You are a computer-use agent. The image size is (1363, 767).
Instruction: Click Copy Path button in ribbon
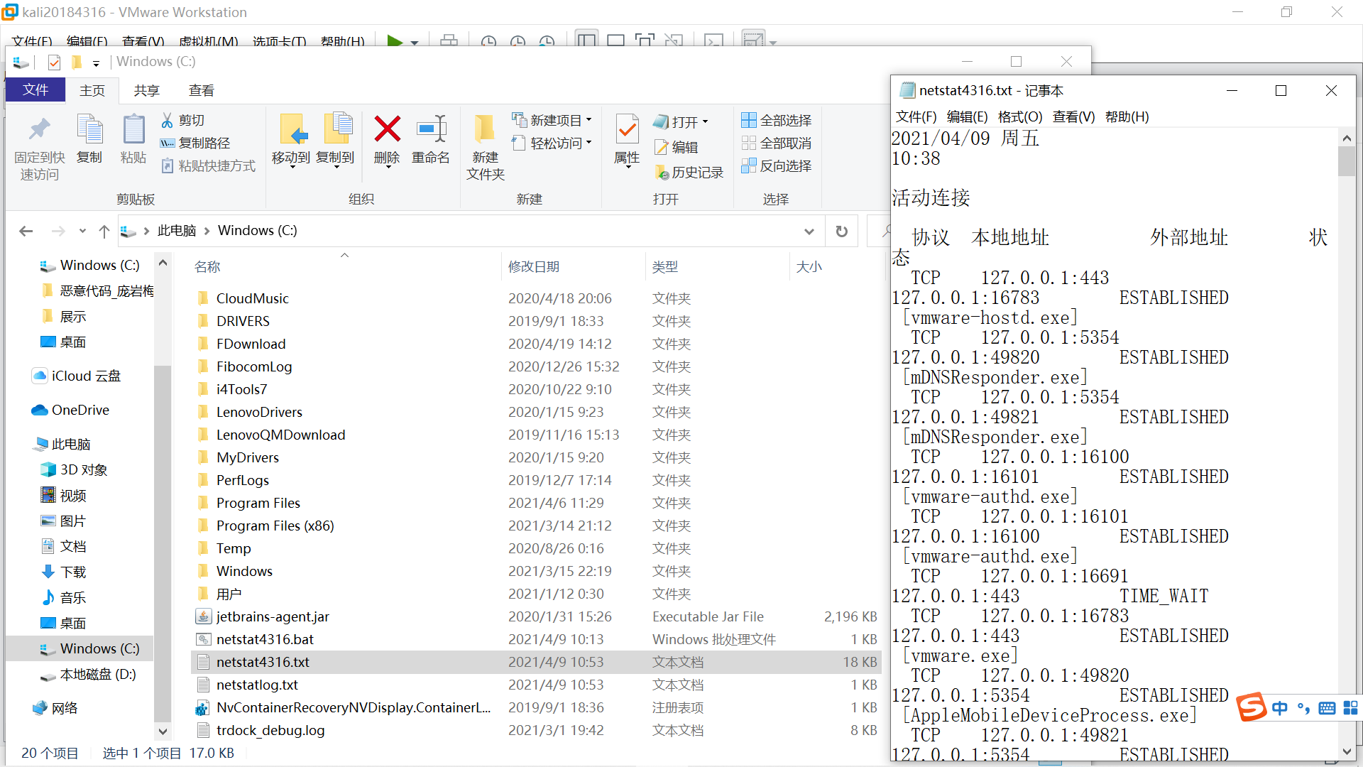(x=195, y=143)
